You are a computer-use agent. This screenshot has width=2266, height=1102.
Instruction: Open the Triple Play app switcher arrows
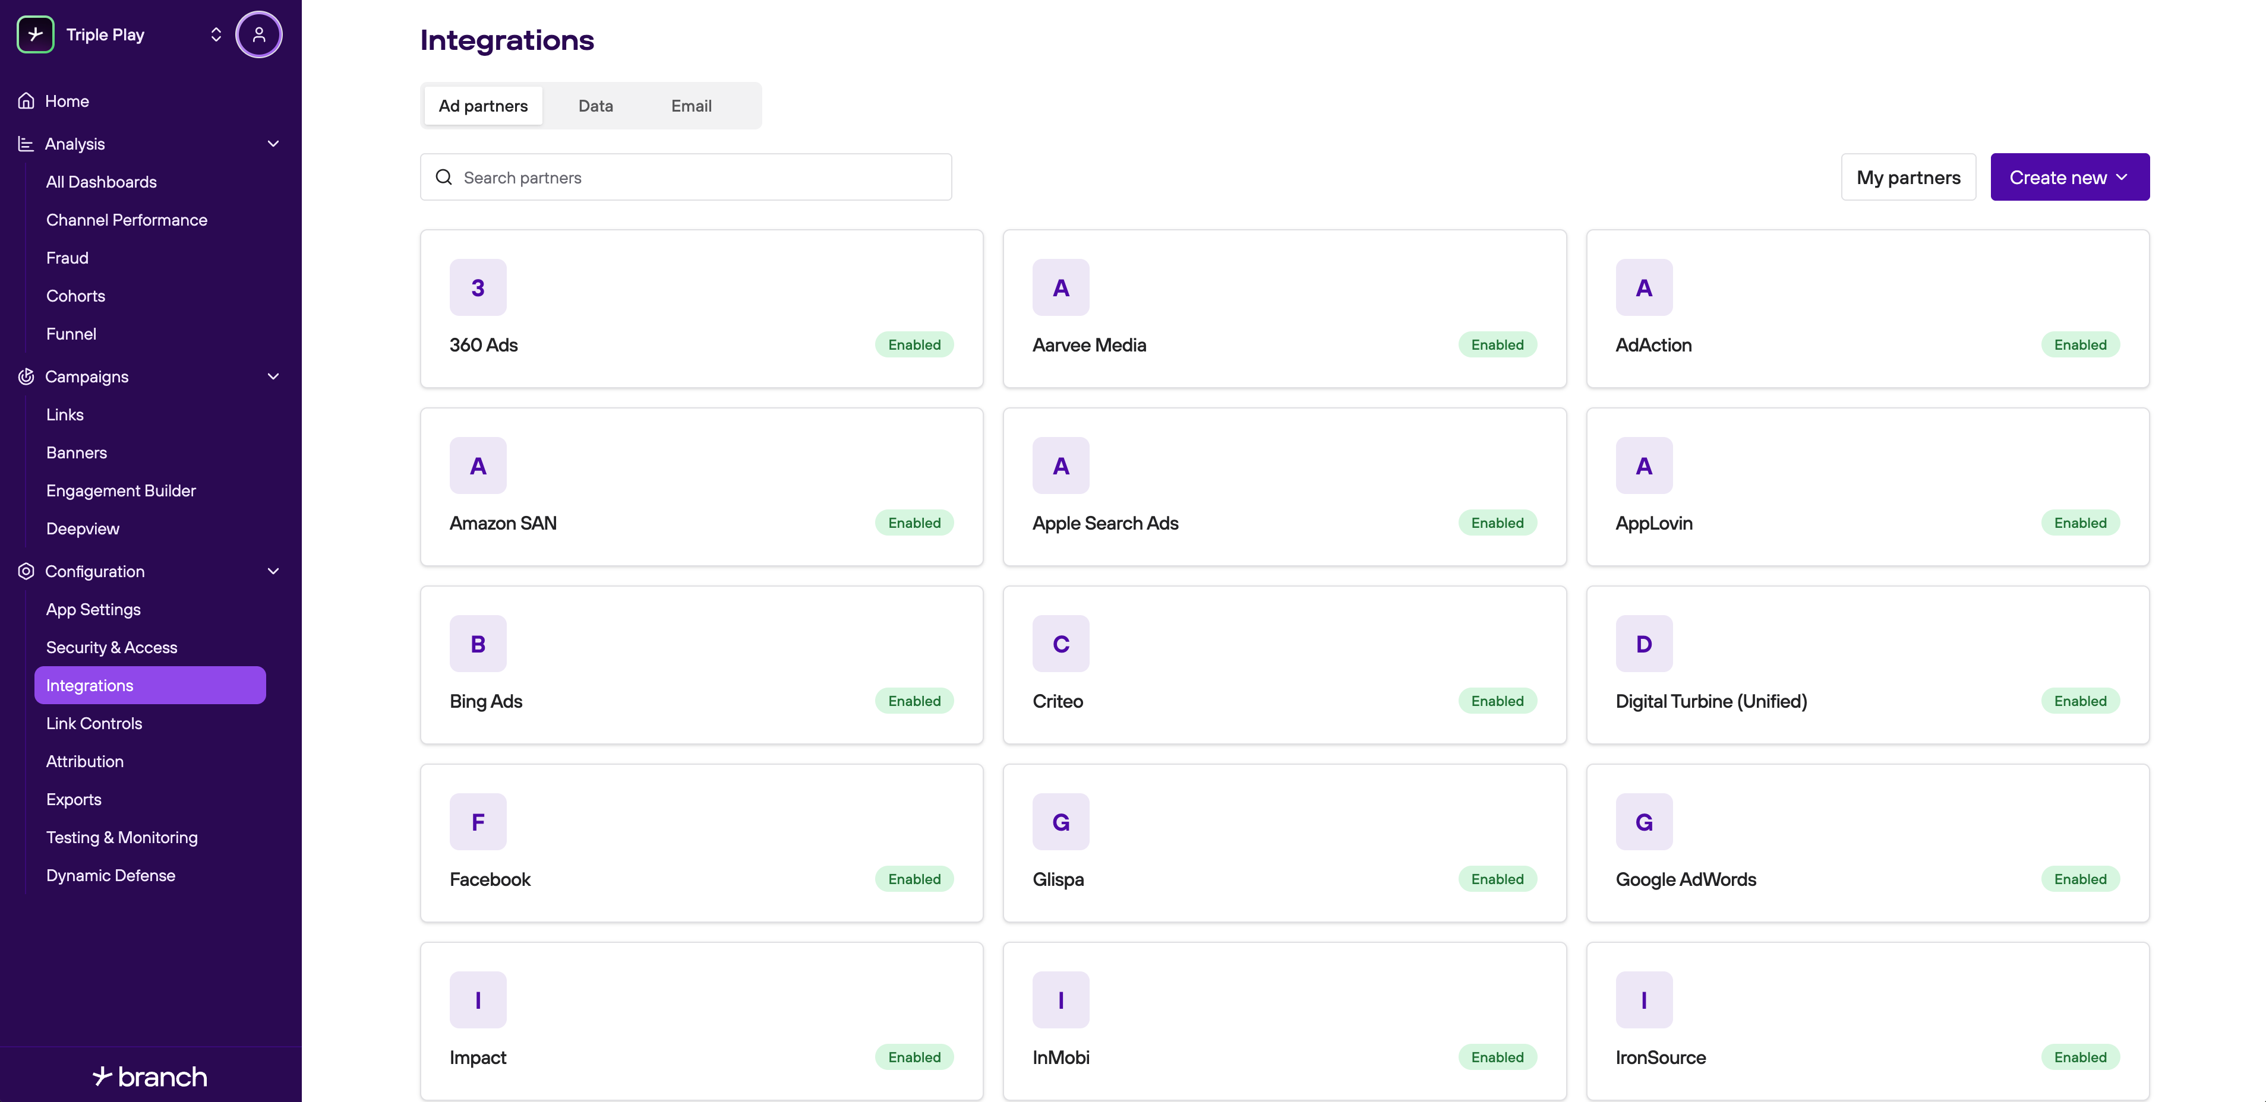pos(216,34)
